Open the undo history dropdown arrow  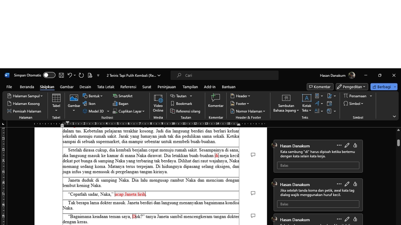(x=75, y=75)
